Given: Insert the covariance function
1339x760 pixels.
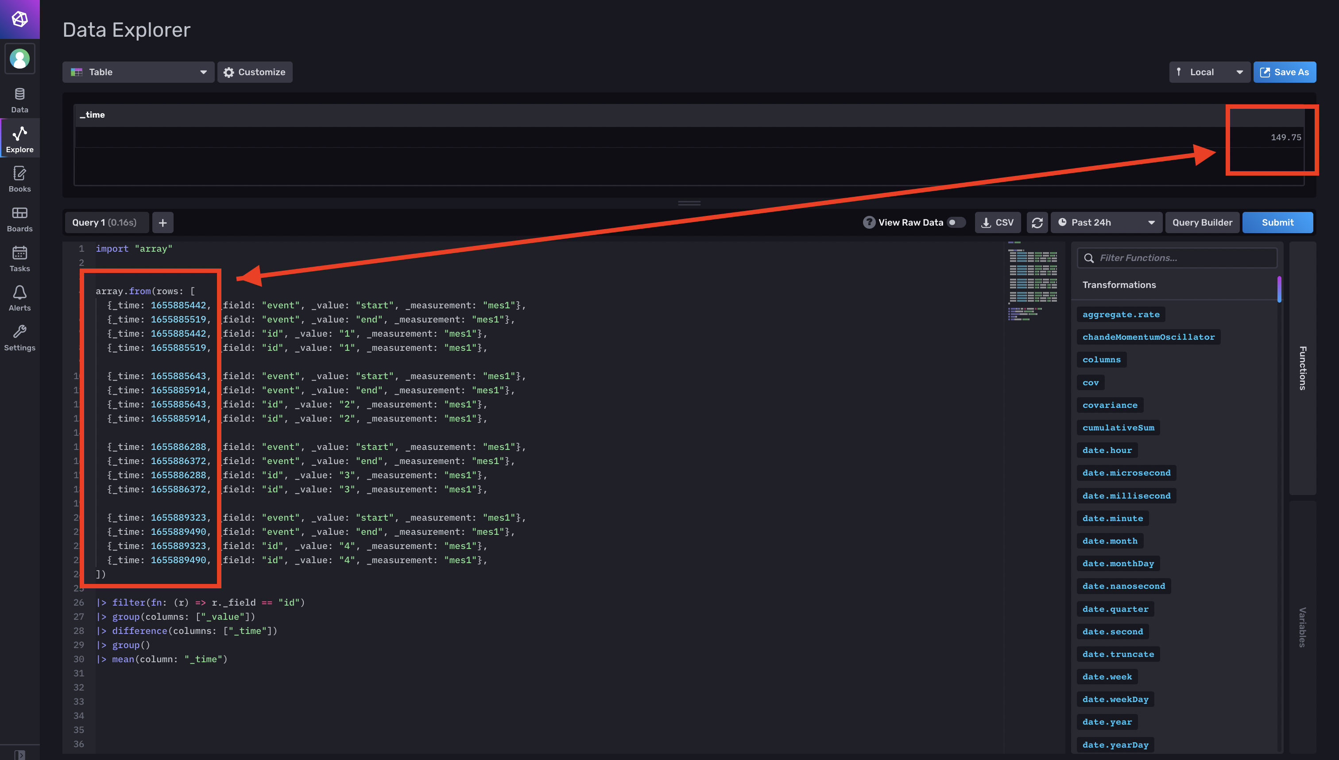Looking at the screenshot, I should (x=1110, y=405).
